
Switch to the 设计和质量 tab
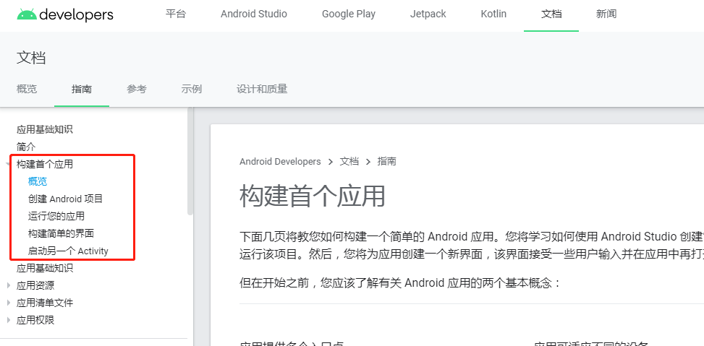click(262, 89)
